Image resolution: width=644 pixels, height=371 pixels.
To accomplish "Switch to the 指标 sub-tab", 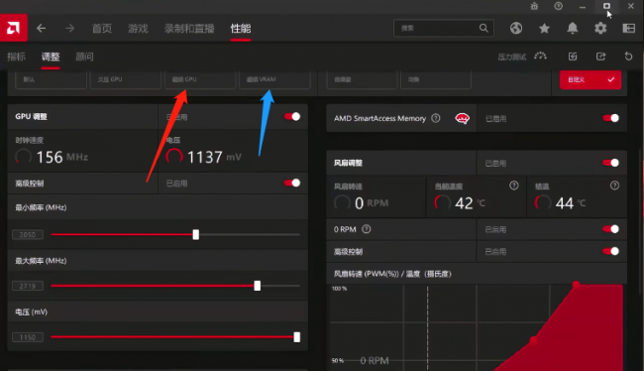I will (17, 57).
